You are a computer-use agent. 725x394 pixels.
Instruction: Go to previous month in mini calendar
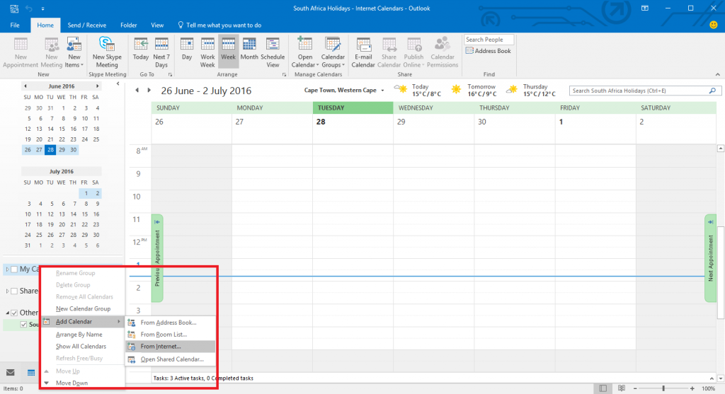pos(25,86)
